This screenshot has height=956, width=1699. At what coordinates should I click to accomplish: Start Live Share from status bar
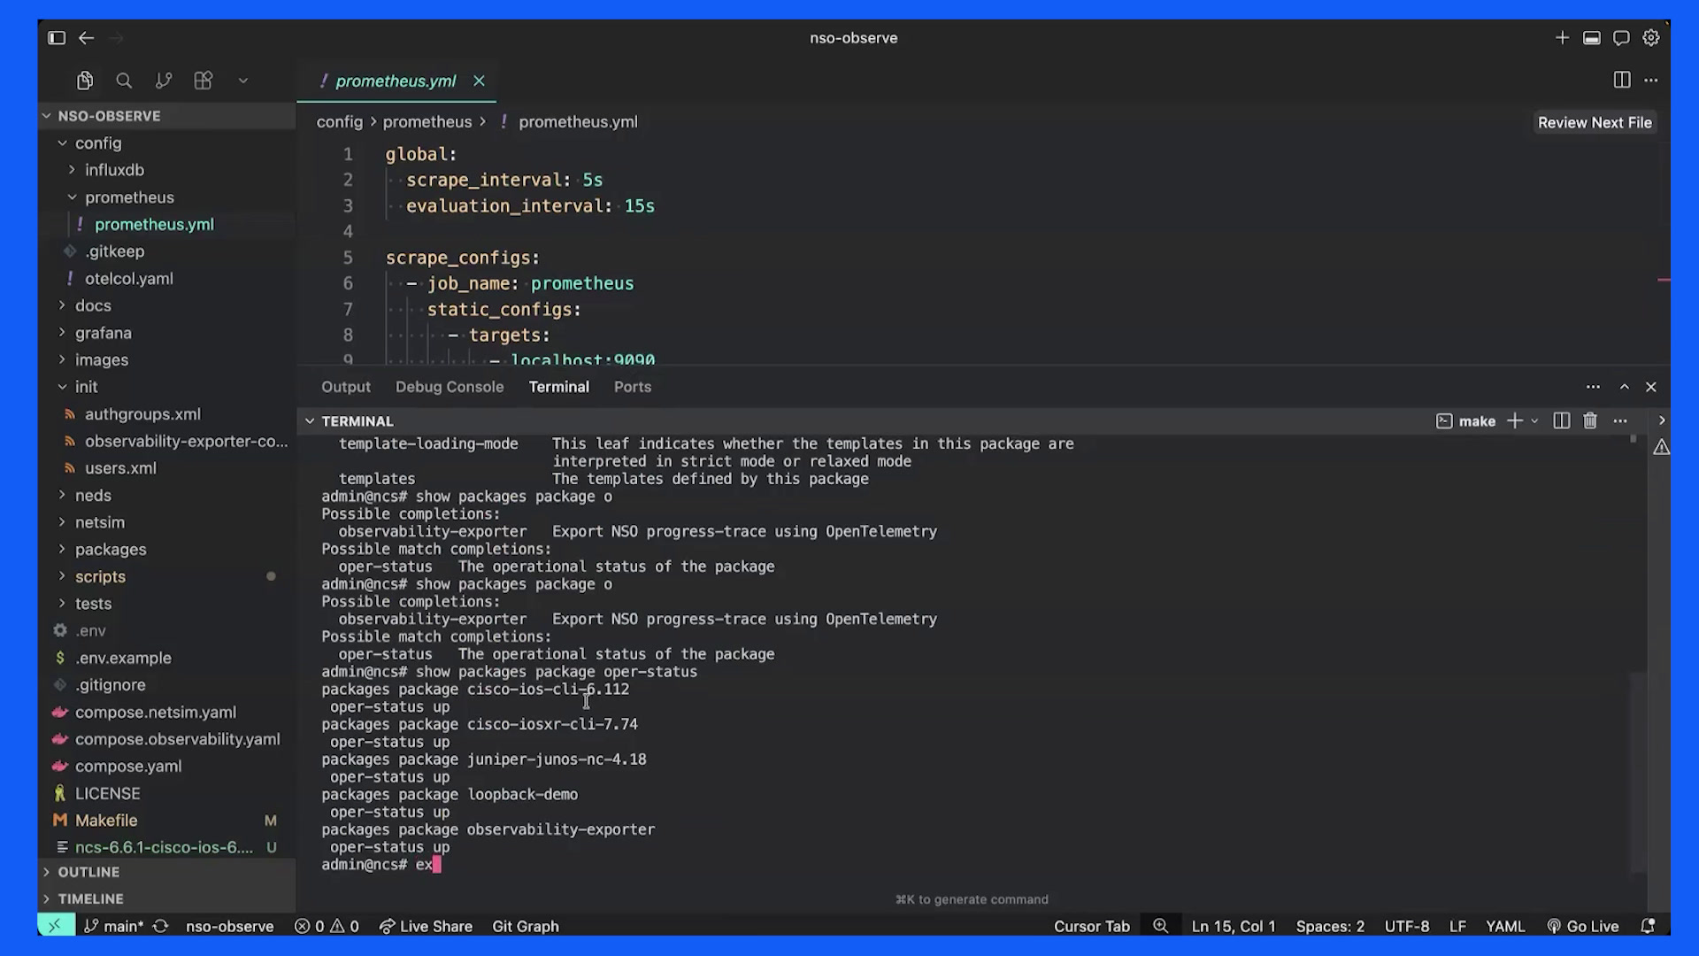(426, 926)
